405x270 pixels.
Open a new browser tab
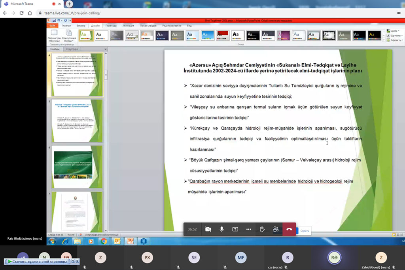(69, 4)
